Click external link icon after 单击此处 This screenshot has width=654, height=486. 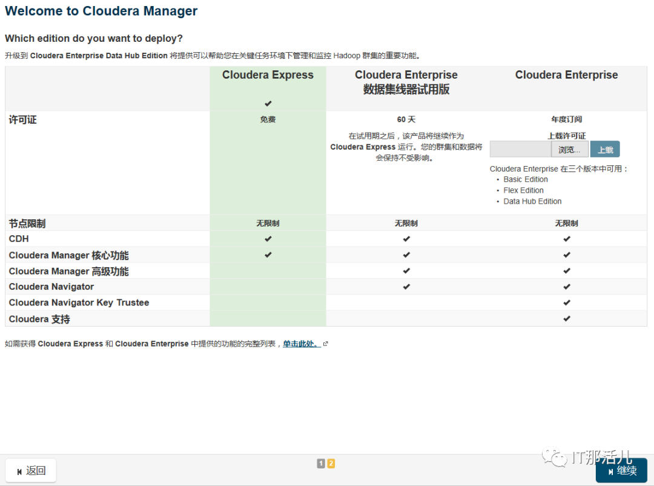(x=326, y=344)
